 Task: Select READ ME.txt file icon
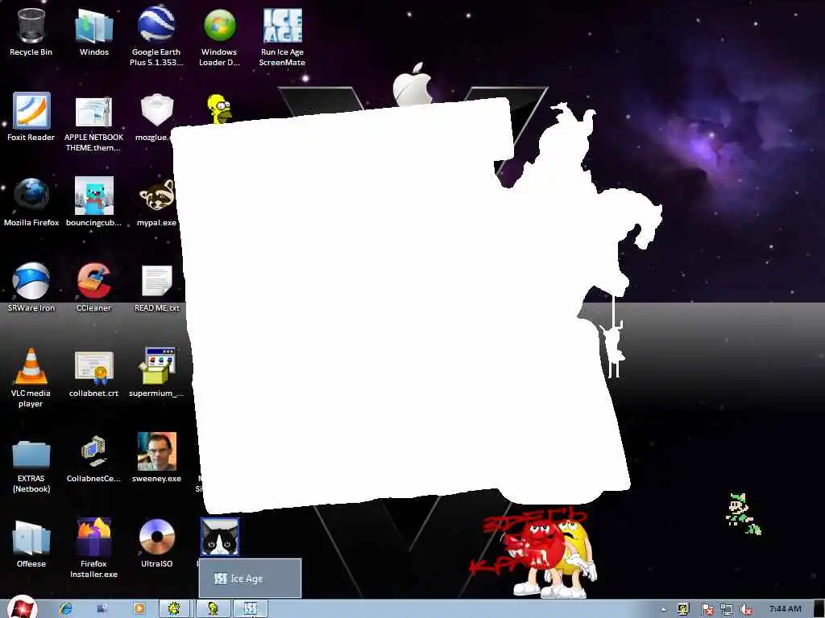[157, 287]
